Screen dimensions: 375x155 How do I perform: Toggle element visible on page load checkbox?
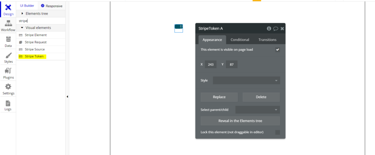tap(278, 50)
